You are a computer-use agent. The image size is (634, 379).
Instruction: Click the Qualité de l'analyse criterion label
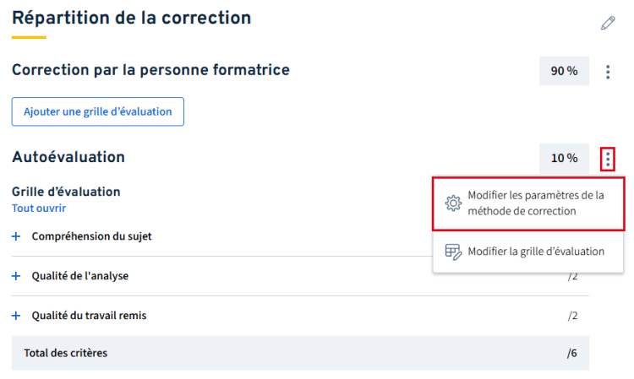[80, 276]
